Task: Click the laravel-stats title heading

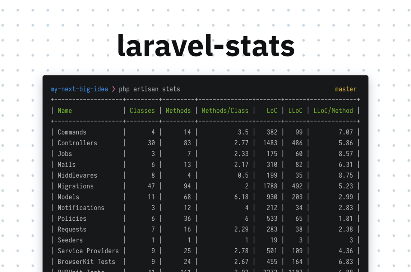Action: [206, 46]
